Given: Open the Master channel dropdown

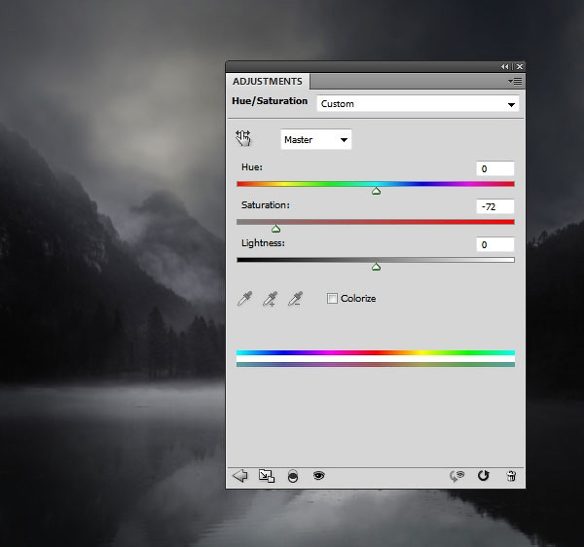Looking at the screenshot, I should pyautogui.click(x=315, y=139).
